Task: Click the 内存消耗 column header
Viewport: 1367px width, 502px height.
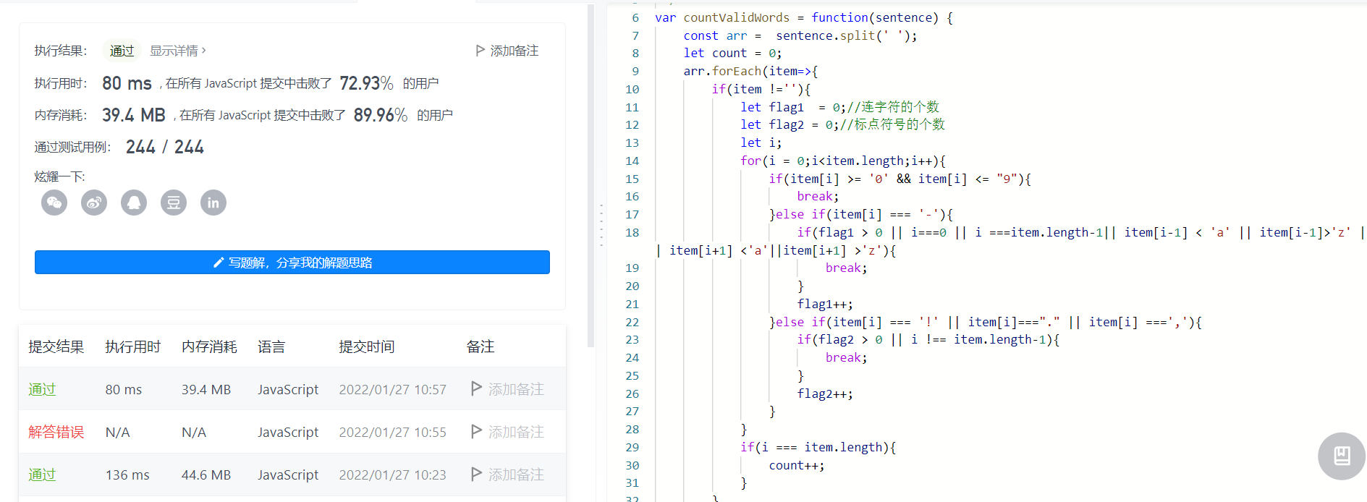Action: [209, 346]
